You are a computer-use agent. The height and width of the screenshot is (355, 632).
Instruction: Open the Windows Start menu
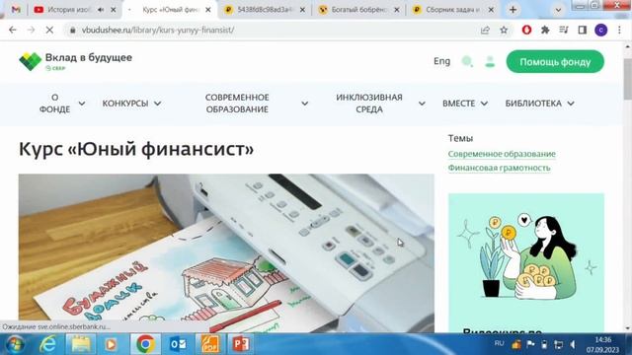click(14, 344)
